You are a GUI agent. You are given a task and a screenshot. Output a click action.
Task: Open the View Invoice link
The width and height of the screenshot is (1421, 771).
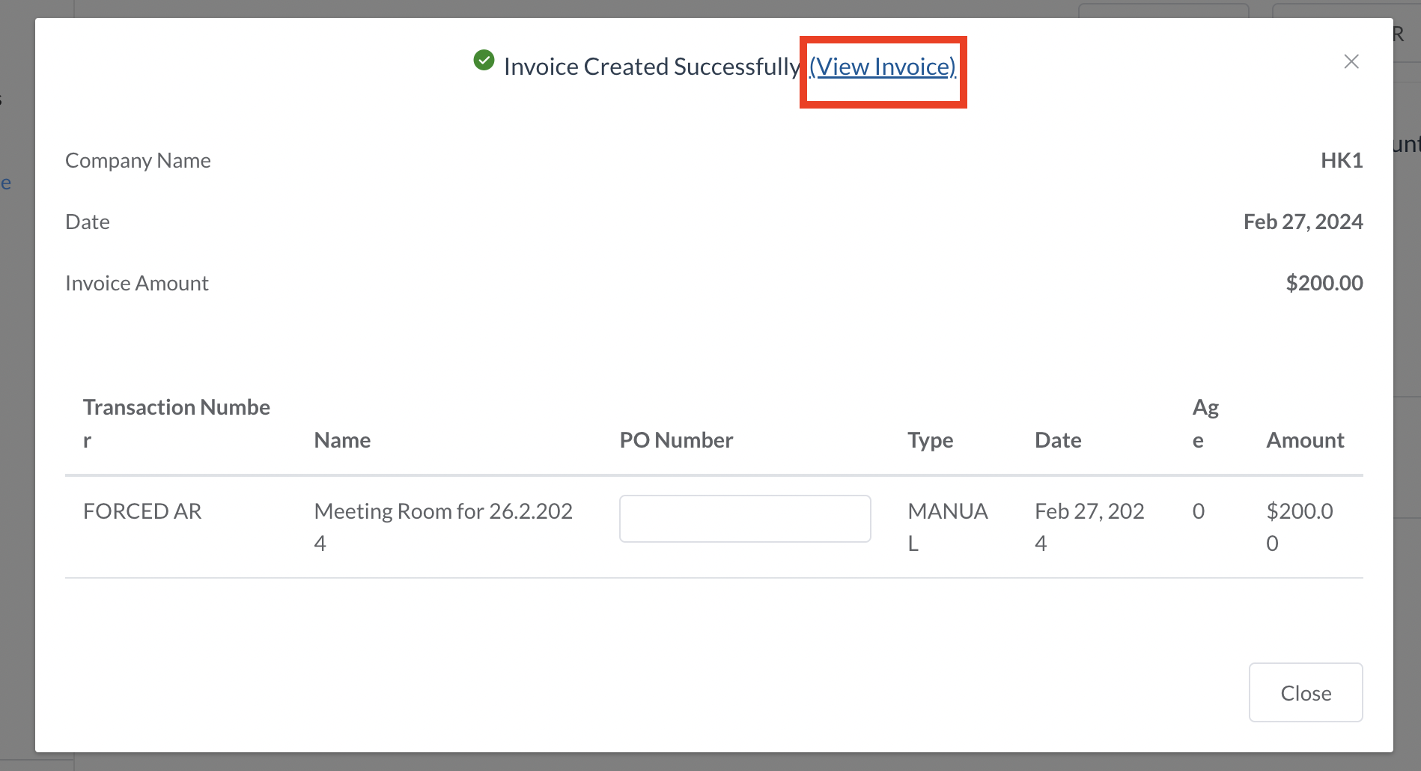coord(882,67)
